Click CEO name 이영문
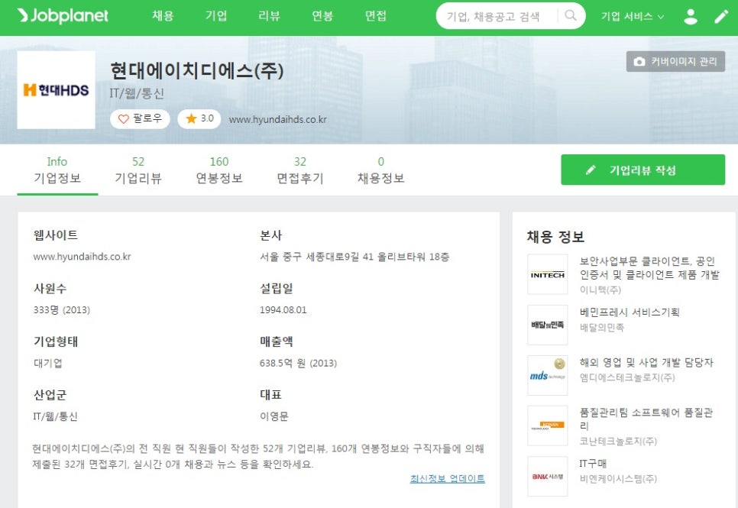This screenshot has width=738, height=508. coord(274,416)
